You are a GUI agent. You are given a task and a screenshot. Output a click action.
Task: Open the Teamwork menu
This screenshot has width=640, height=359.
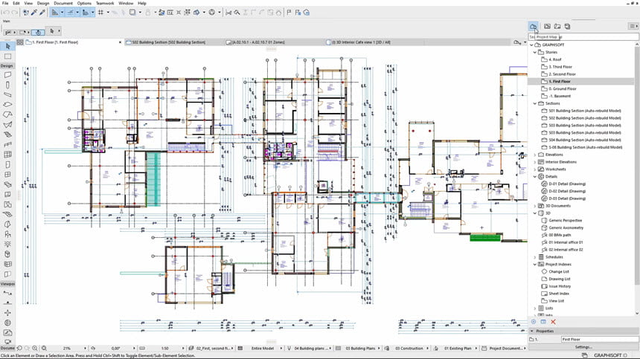click(x=105, y=4)
